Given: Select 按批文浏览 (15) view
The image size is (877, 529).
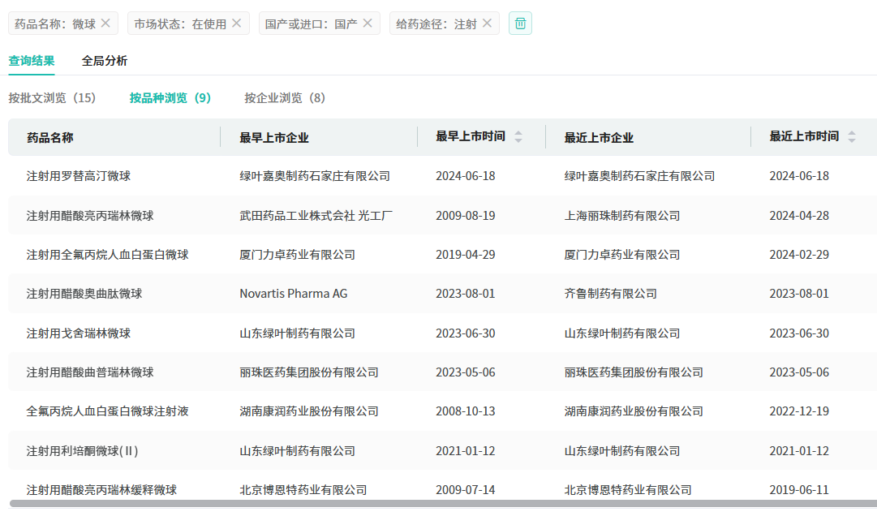Looking at the screenshot, I should tap(52, 98).
